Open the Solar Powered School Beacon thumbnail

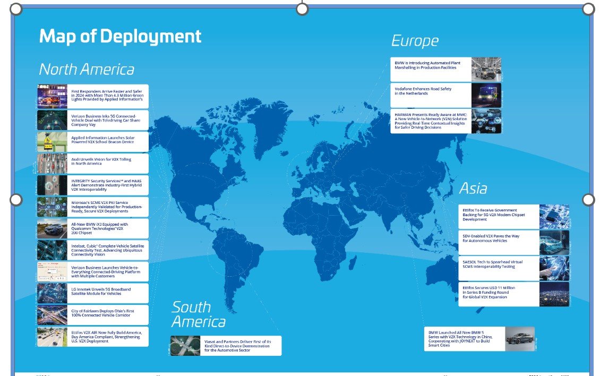click(x=53, y=142)
